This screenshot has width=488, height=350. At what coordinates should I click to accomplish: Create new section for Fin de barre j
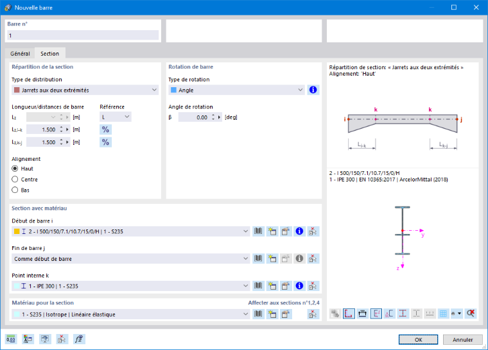click(272, 258)
